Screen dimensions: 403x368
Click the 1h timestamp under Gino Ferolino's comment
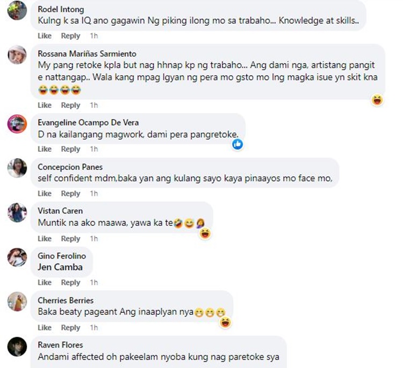[x=94, y=282]
